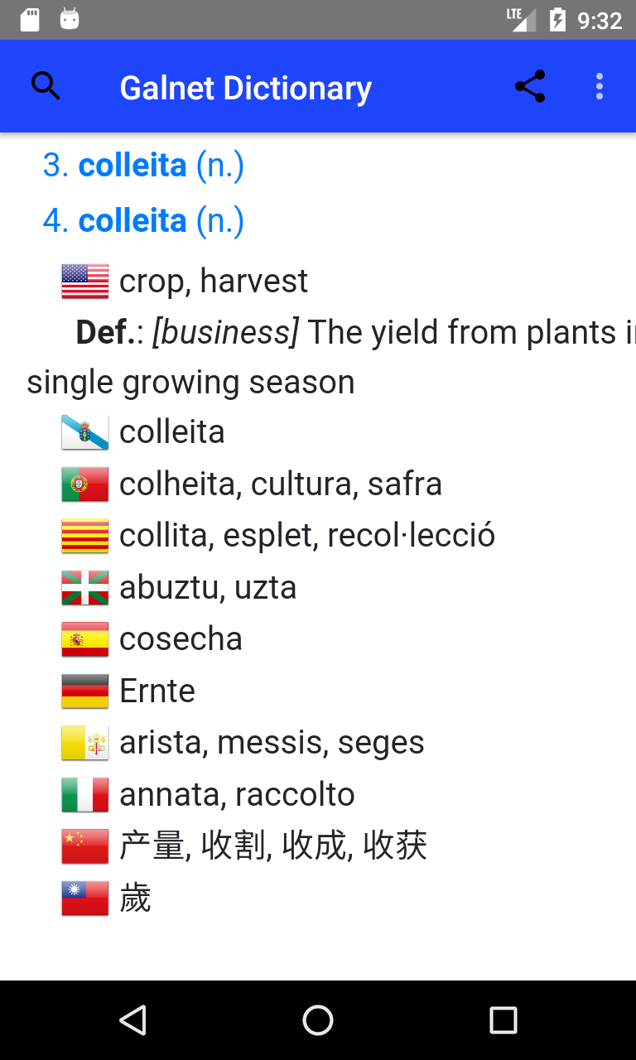Tap the German flag beside Ernte

[85, 691]
